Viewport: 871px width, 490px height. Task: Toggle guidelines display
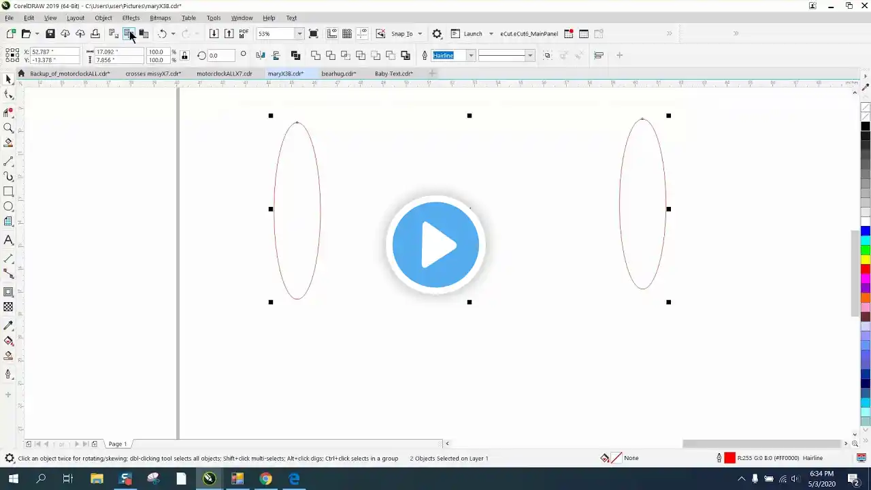[x=362, y=33]
